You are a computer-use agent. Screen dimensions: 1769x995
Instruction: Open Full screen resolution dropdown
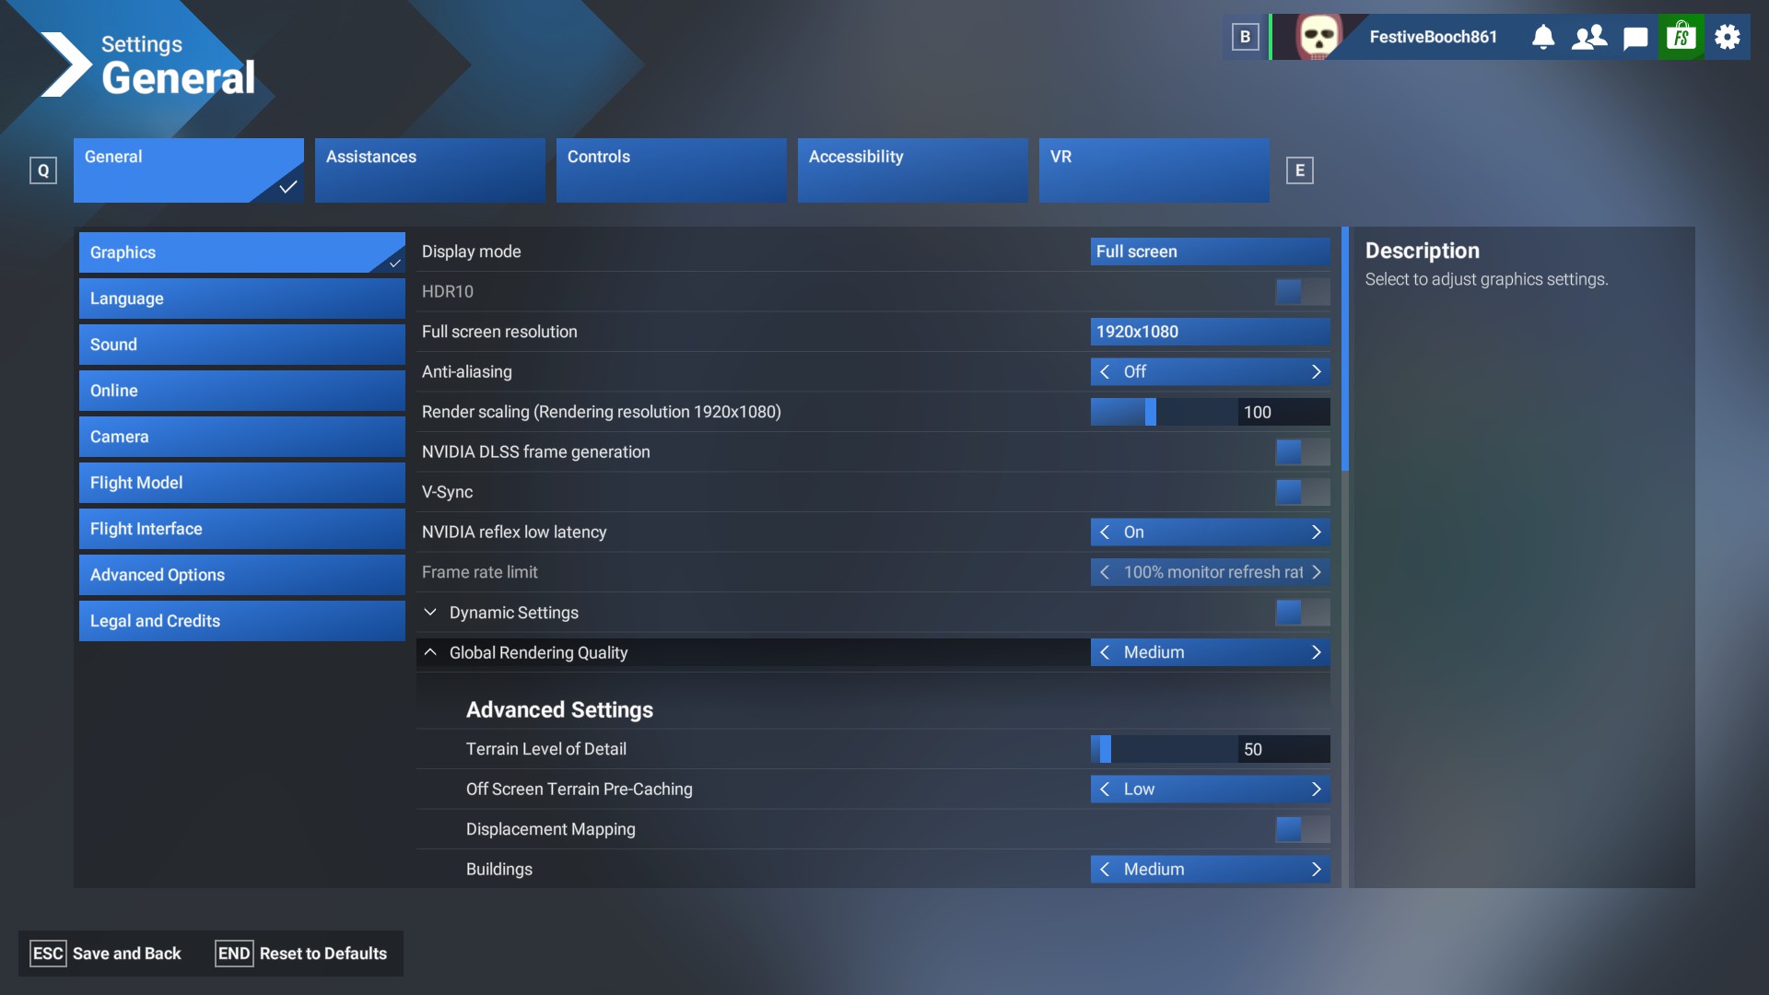[x=1210, y=332]
